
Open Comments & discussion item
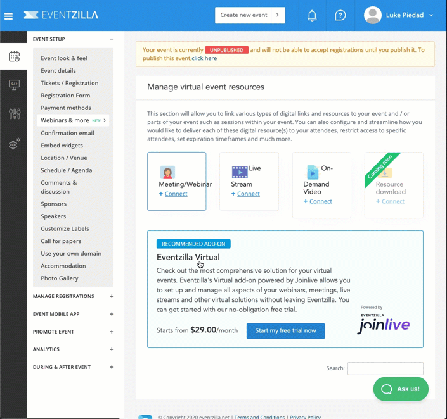[x=59, y=187]
